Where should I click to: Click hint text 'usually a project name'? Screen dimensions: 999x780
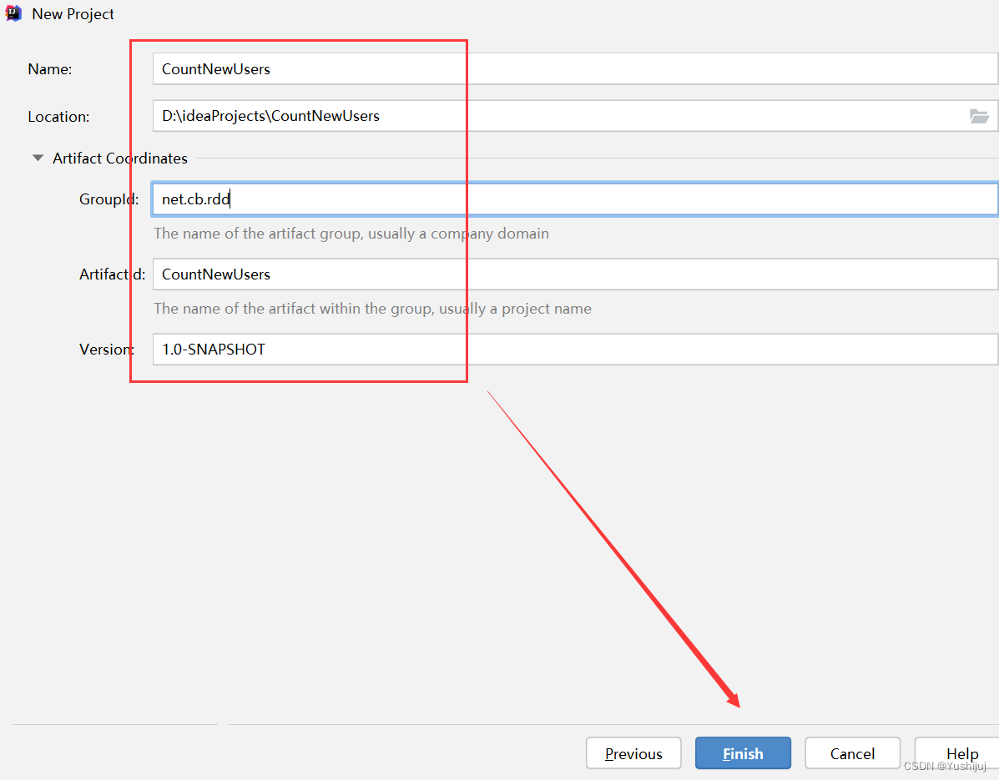515,309
